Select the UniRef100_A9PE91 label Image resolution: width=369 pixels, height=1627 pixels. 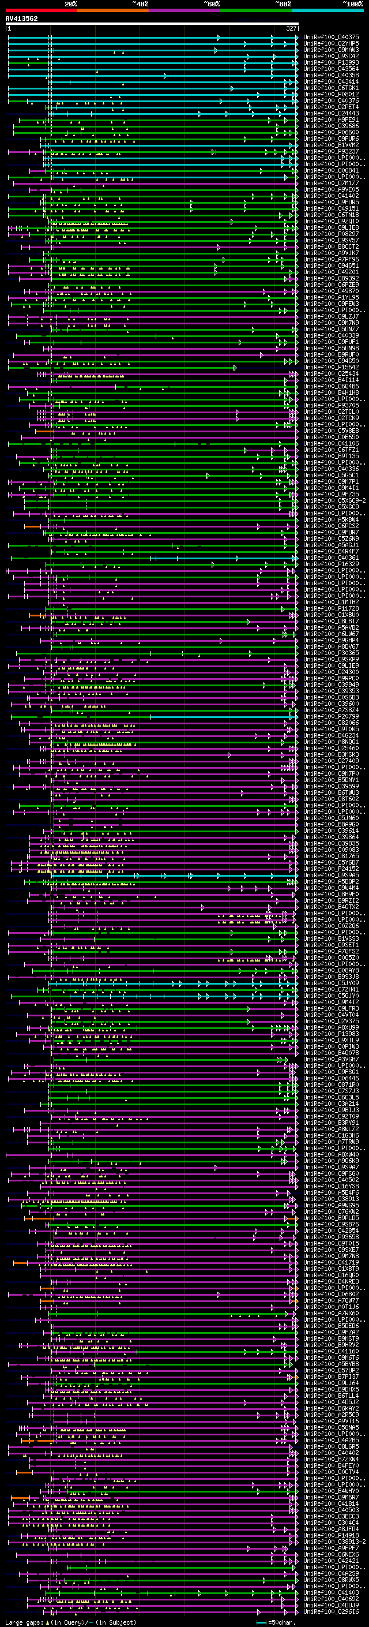pos(331,119)
